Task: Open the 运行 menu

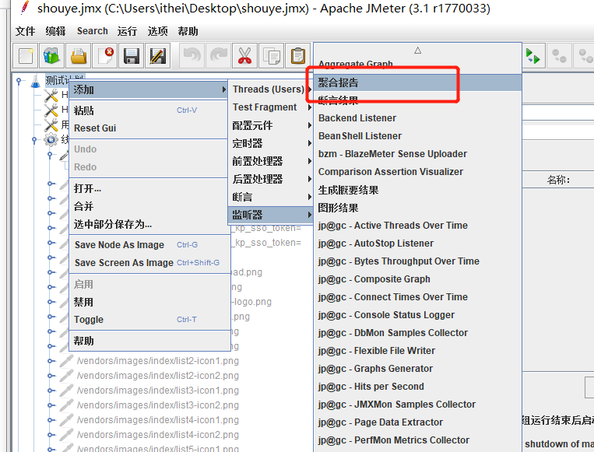Action: point(128,31)
